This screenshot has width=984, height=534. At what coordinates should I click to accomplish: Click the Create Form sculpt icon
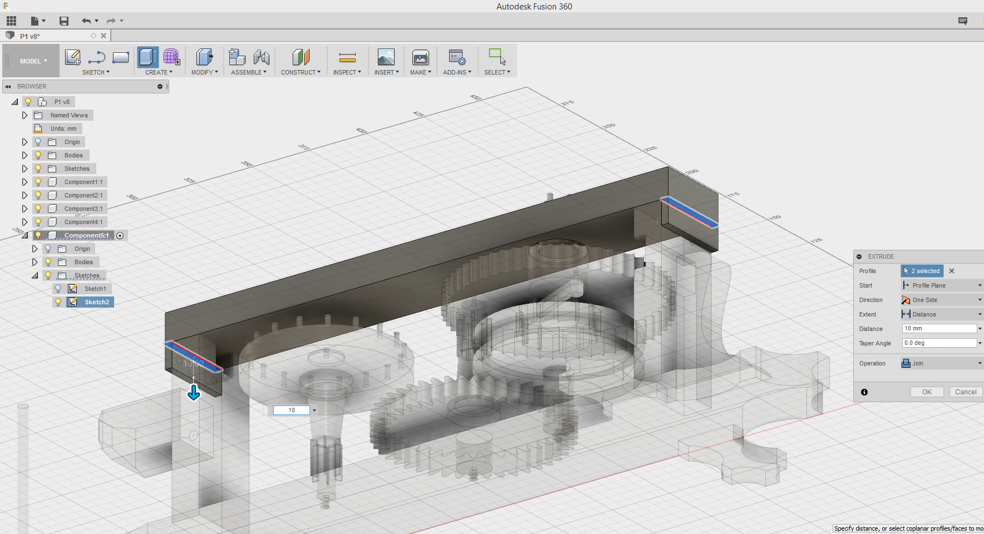pyautogui.click(x=171, y=57)
